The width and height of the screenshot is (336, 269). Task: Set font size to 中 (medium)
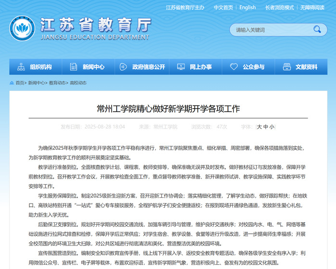click(266, 127)
